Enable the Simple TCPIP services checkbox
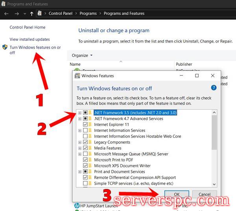The height and width of the screenshot is (211, 236). pos(85,183)
